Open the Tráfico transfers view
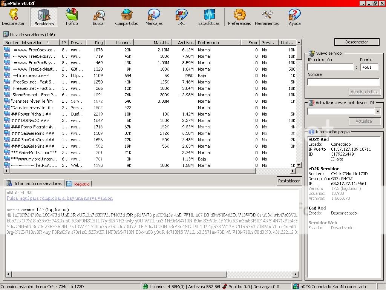The width and height of the screenshot is (386, 290). click(x=71, y=17)
